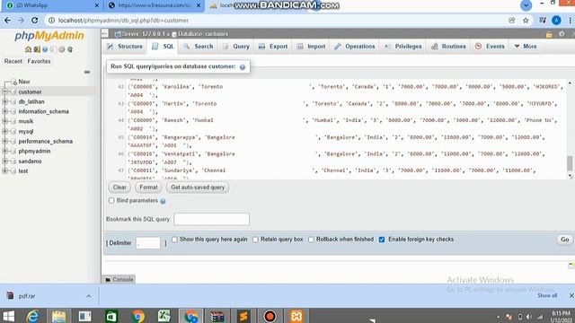Expand the db_latihan database node
Image resolution: width=575 pixels, height=323 pixels.
(5, 101)
